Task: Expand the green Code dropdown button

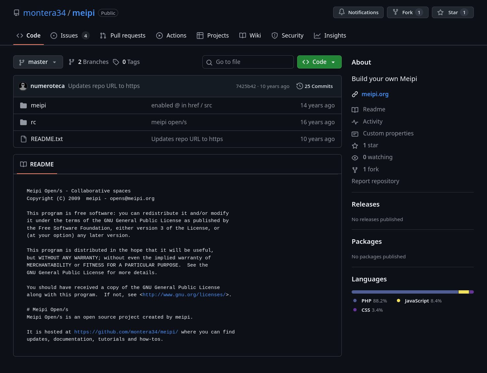Action: [x=319, y=62]
